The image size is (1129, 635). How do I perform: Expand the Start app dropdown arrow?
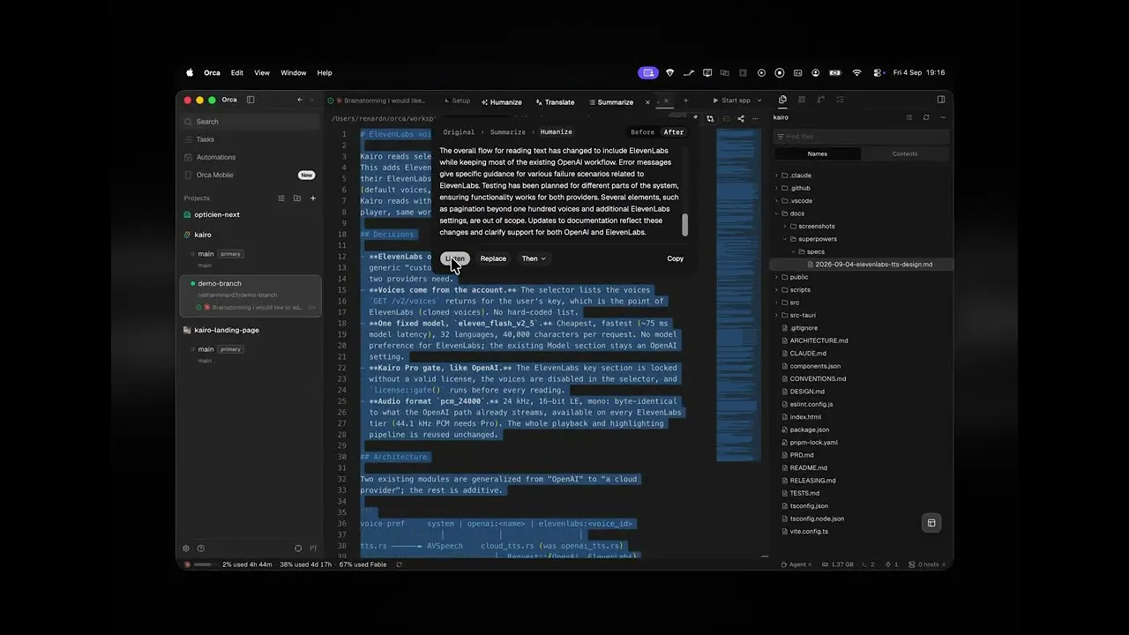point(759,101)
